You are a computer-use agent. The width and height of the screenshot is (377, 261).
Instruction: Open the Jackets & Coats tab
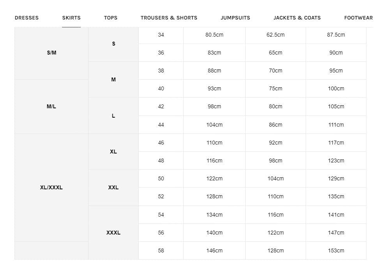(297, 18)
